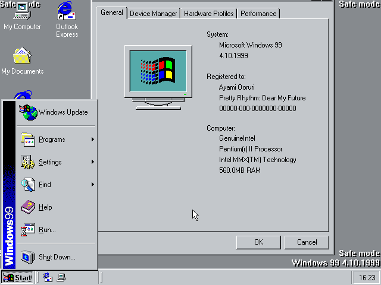Viewport: 381px width, 285px height.
Task: Click Show Desktop quick launch icon
Action: (61, 277)
